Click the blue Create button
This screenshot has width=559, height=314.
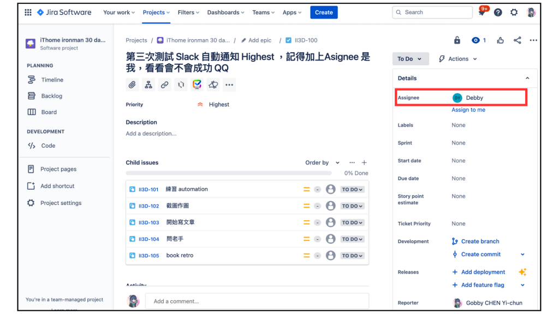click(x=324, y=13)
